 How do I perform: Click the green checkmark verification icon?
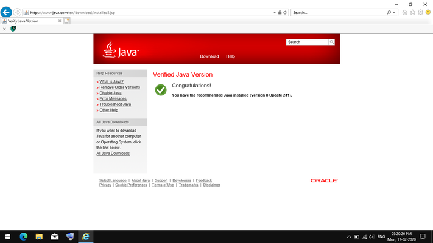point(161,90)
